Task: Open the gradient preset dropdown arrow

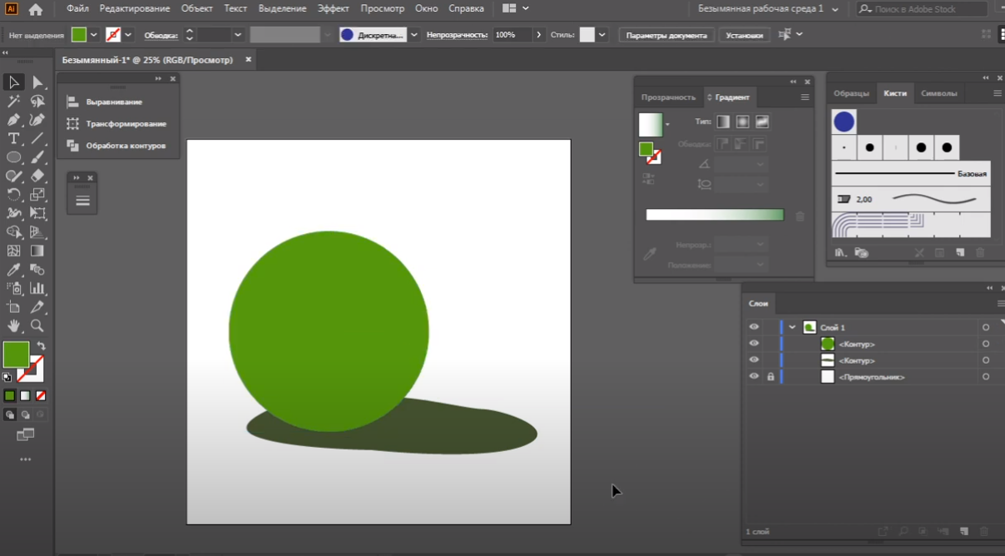Action: point(667,125)
